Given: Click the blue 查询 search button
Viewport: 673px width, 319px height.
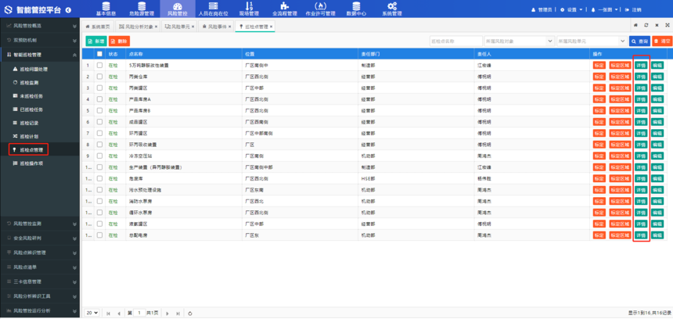Looking at the screenshot, I should pyautogui.click(x=639, y=41).
